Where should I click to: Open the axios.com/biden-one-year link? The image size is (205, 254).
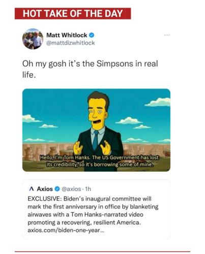pos(66,231)
